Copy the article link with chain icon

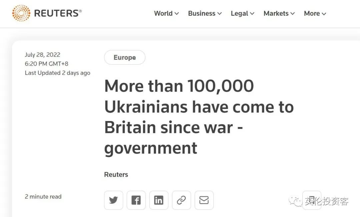[x=181, y=200]
